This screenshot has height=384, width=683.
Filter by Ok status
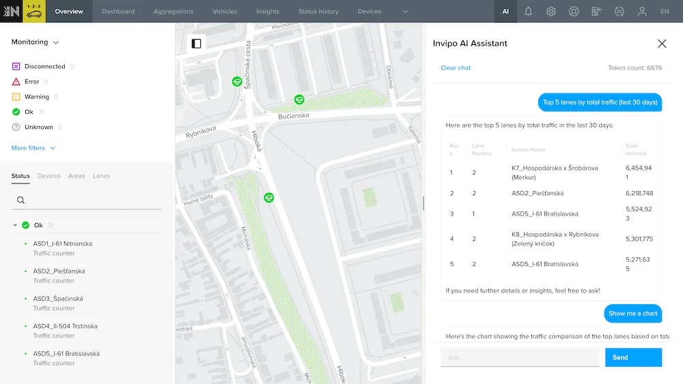click(x=27, y=112)
